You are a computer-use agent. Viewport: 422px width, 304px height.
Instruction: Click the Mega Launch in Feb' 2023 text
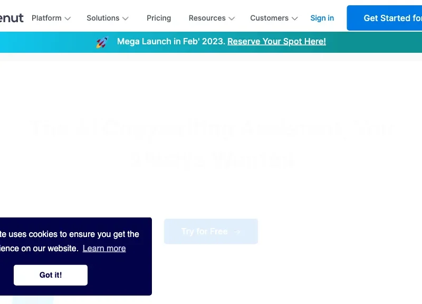171,41
